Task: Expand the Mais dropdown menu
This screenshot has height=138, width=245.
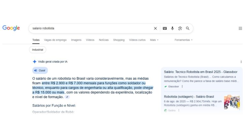Action: click(x=154, y=40)
